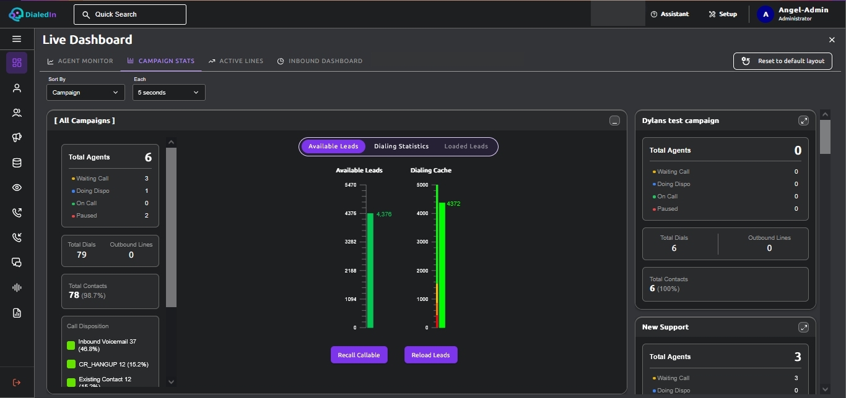Click the 4372 Dialing Cache value
Image resolution: width=846 pixels, height=398 pixels.
[453, 204]
